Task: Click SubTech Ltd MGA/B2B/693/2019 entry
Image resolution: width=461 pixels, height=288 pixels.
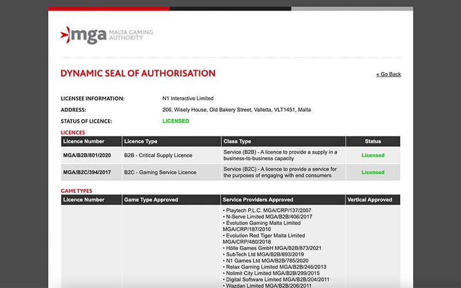Action: click(x=263, y=255)
